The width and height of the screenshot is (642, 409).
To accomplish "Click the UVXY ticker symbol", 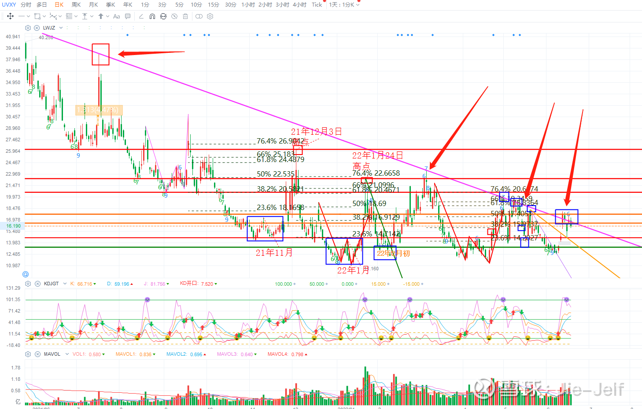I will [x=9, y=4].
